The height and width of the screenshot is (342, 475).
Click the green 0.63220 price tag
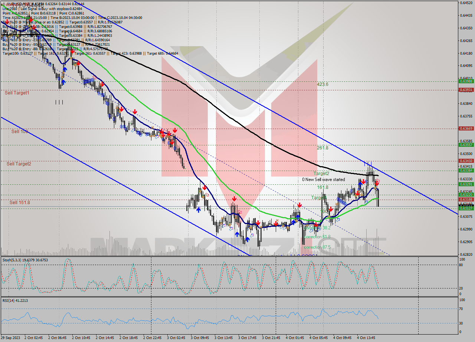point(466,195)
